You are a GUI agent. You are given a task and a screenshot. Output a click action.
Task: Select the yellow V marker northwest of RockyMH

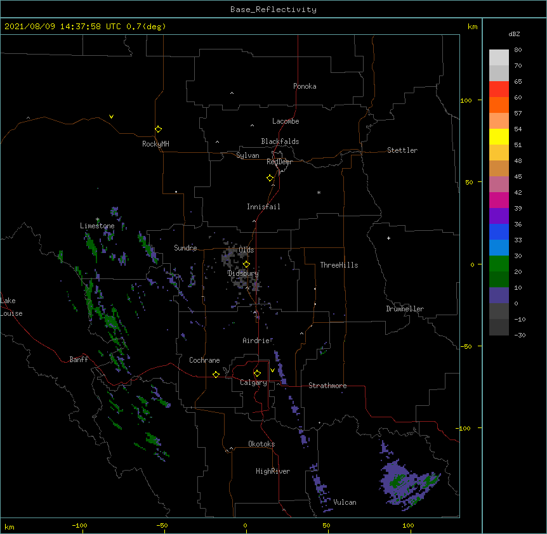(111, 117)
